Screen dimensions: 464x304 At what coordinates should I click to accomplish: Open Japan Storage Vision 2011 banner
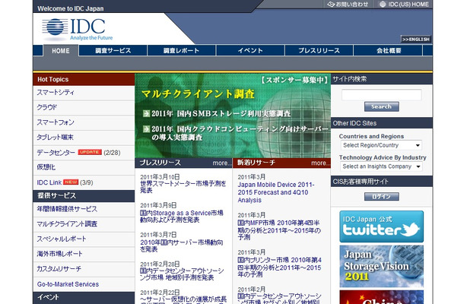[381, 266]
